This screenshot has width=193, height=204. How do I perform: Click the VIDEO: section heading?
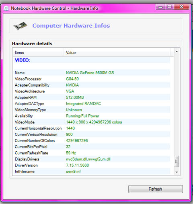23,60
